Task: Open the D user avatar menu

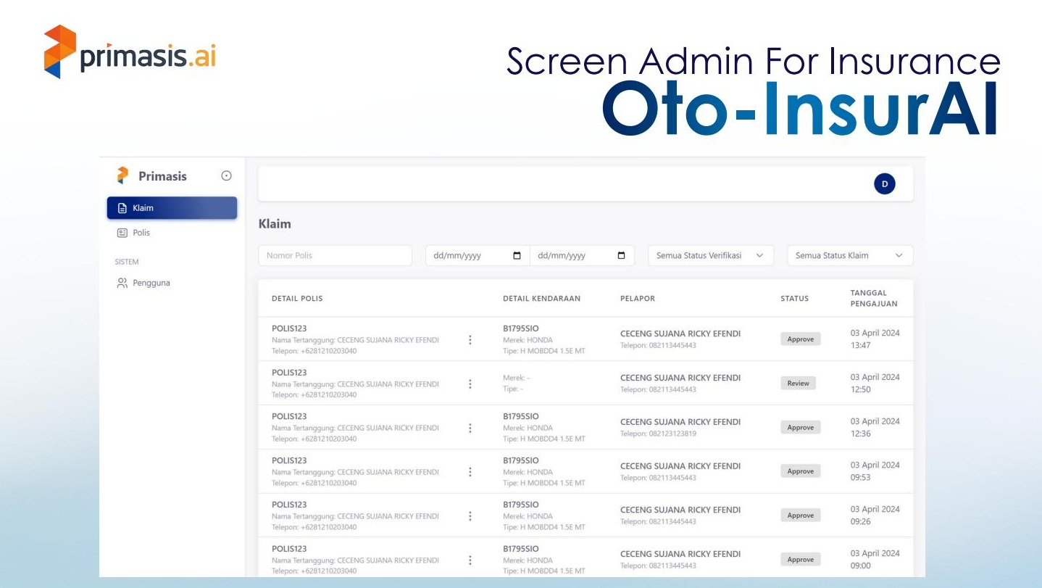Action: [x=884, y=184]
